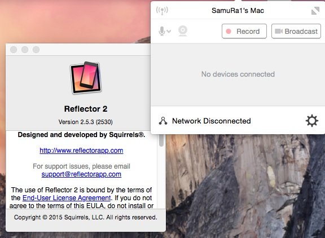Open the reflectorapp.com website link
The height and width of the screenshot is (238, 325).
tap(81, 151)
